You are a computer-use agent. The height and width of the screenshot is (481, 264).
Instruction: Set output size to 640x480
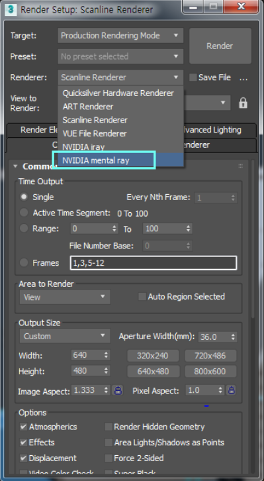[x=153, y=372]
